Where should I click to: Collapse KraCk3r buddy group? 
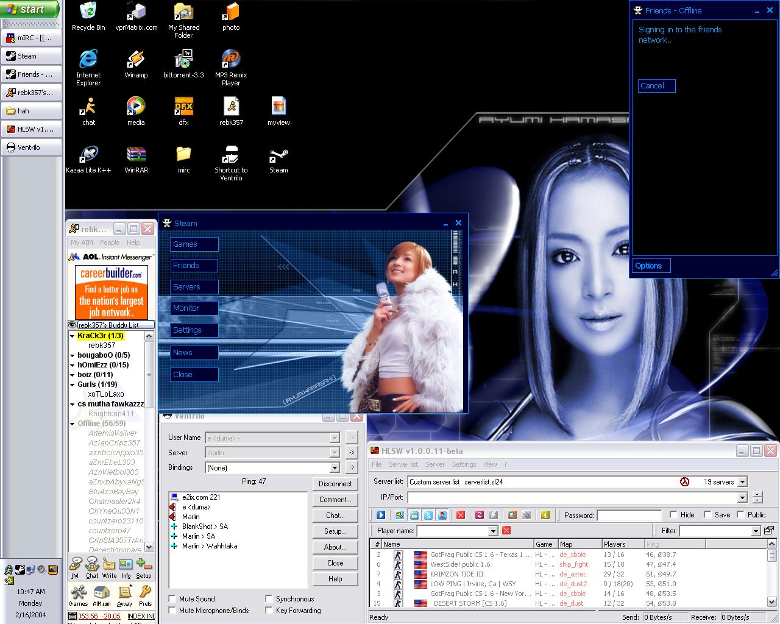(73, 336)
